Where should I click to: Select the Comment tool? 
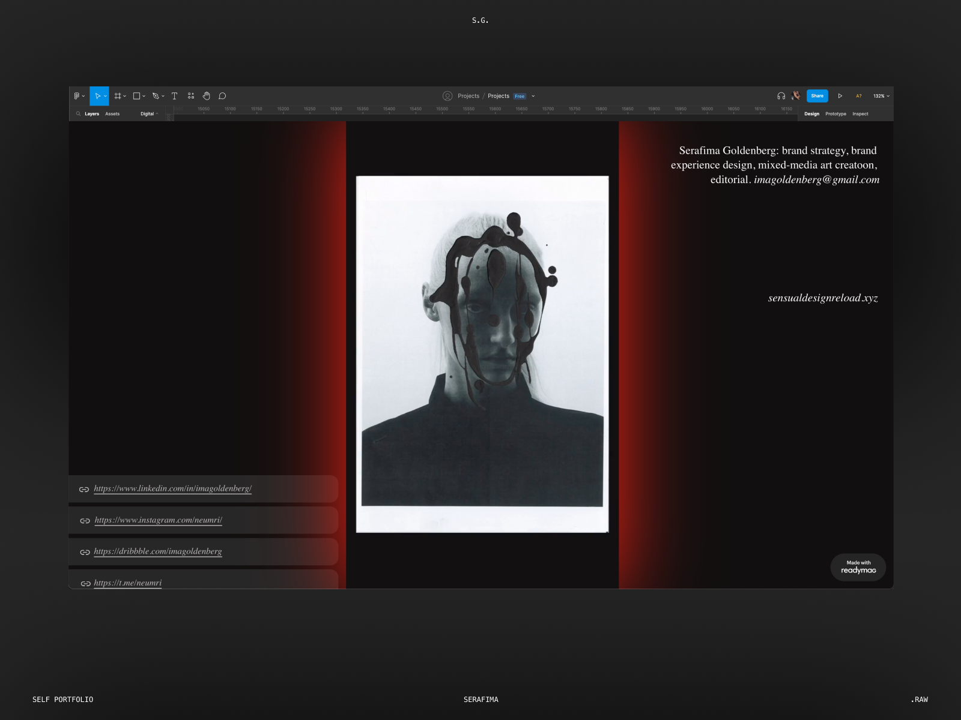[222, 96]
